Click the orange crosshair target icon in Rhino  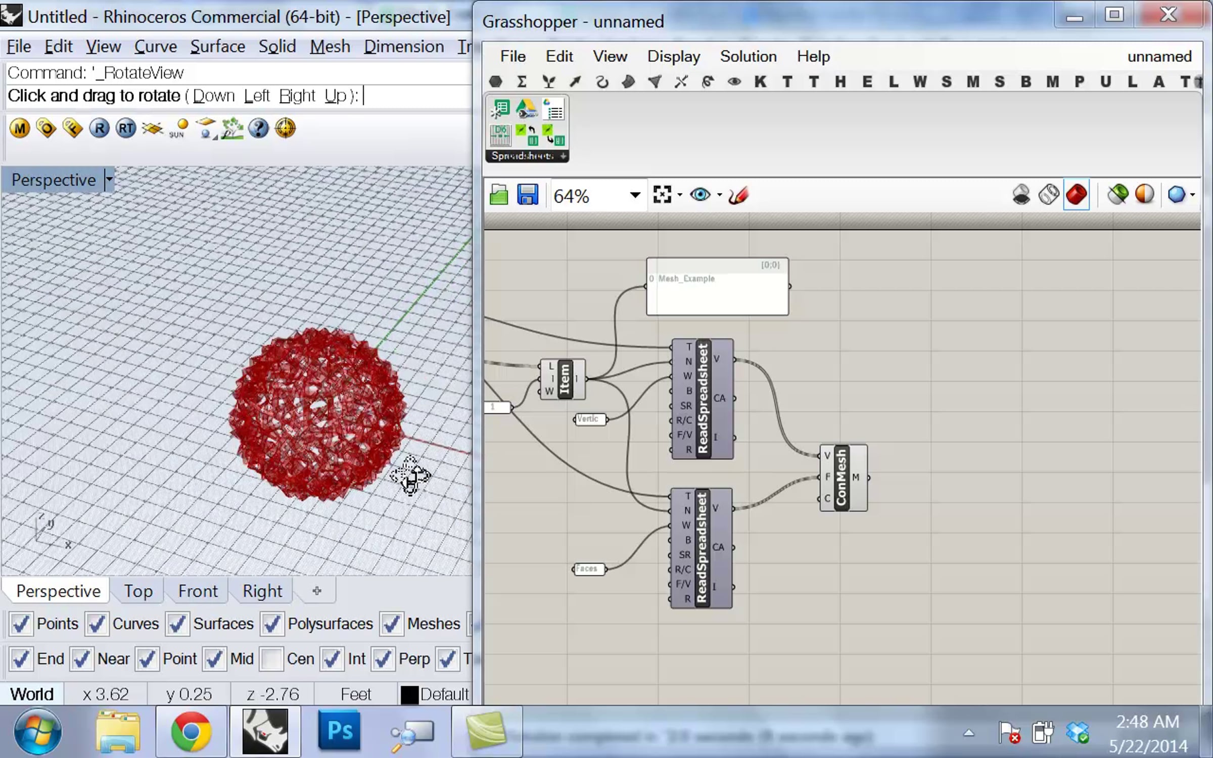point(285,128)
